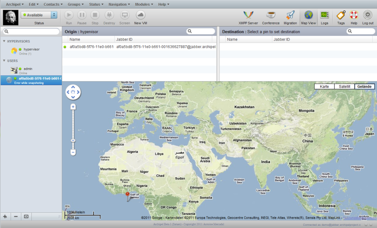The width and height of the screenshot is (377, 228).
Task: Click the Origin panel search field
Action: tap(200, 31)
